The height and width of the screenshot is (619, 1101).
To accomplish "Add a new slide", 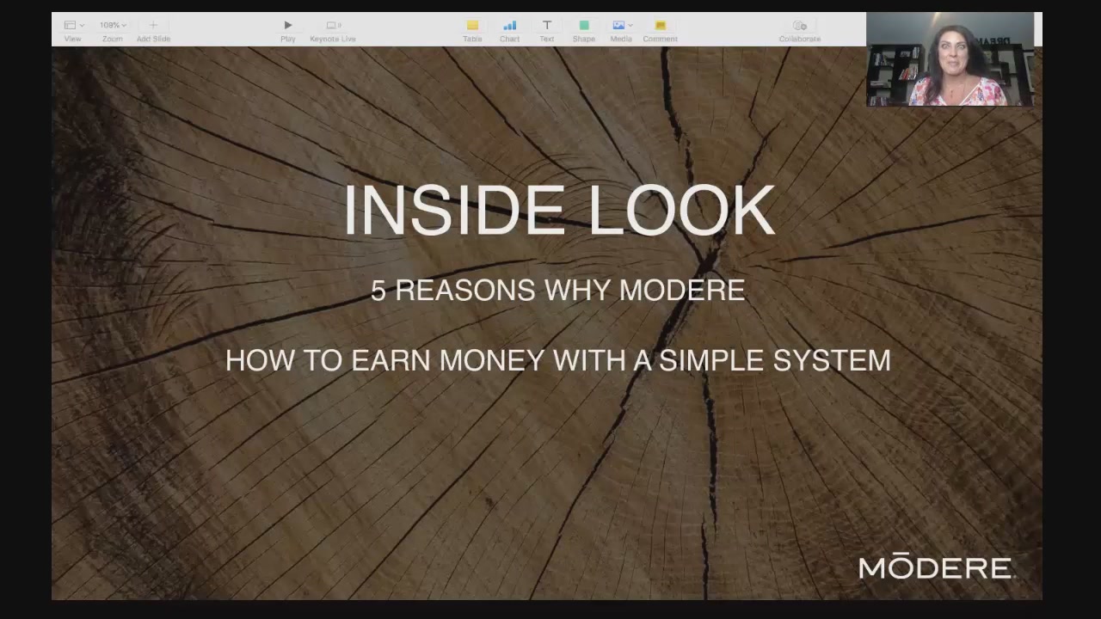I will [x=153, y=30].
